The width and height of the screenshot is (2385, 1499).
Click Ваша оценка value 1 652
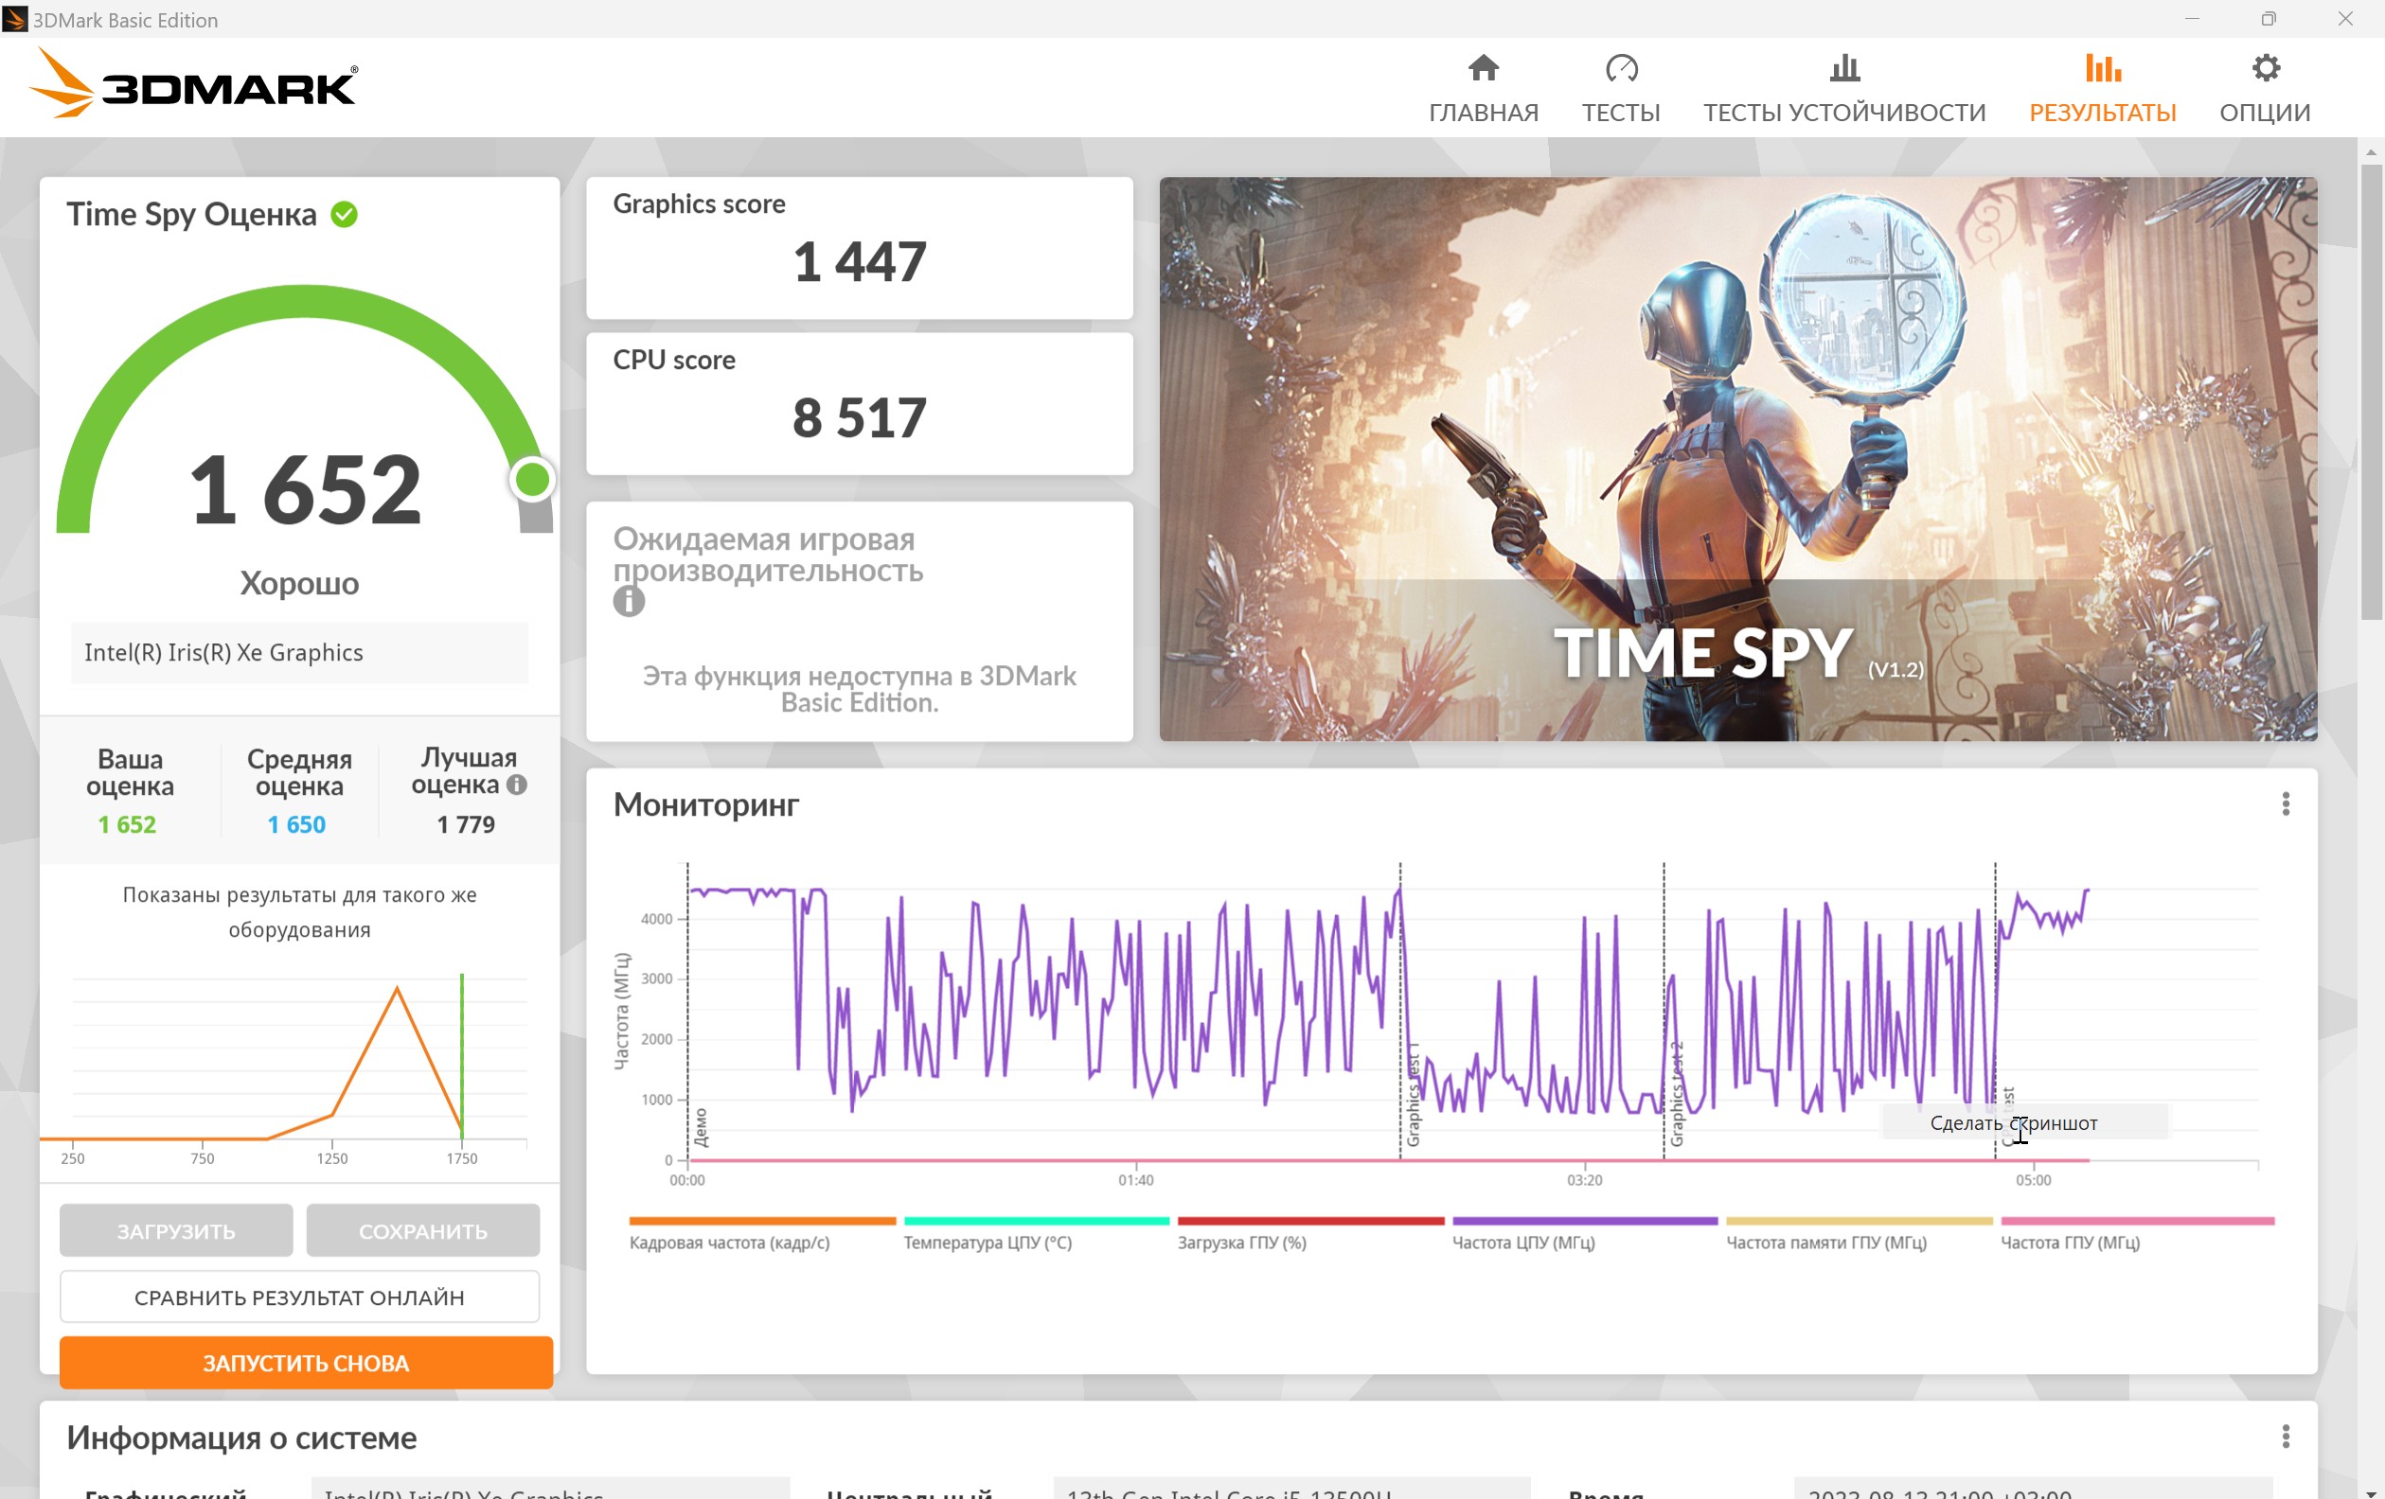(x=127, y=823)
